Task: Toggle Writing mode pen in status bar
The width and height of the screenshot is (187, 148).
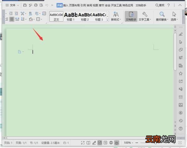Action: tap(94, 143)
